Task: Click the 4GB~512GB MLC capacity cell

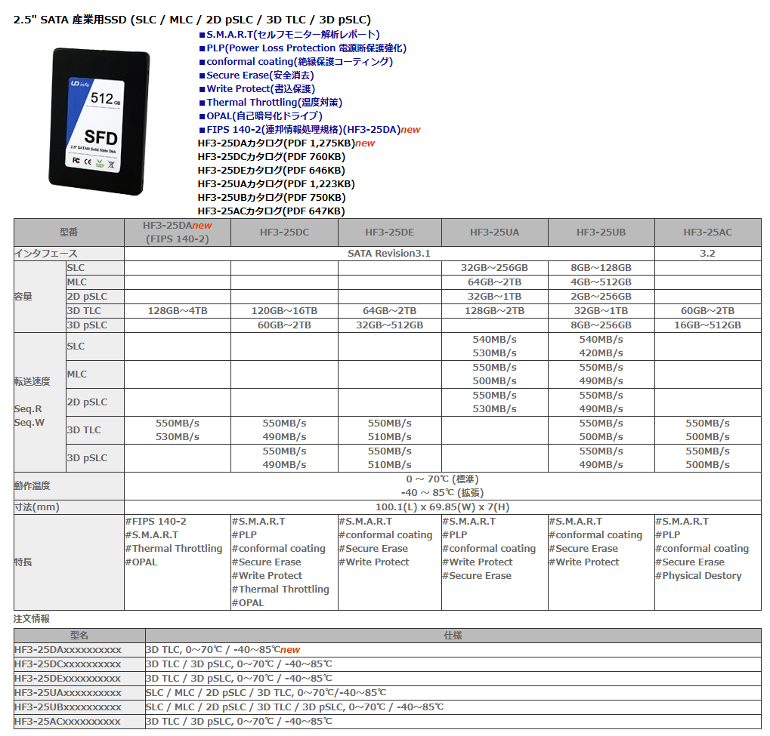Action: [601, 282]
